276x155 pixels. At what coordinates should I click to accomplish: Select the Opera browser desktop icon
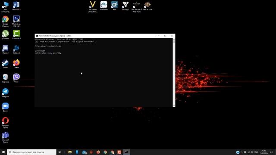(x=5, y=123)
